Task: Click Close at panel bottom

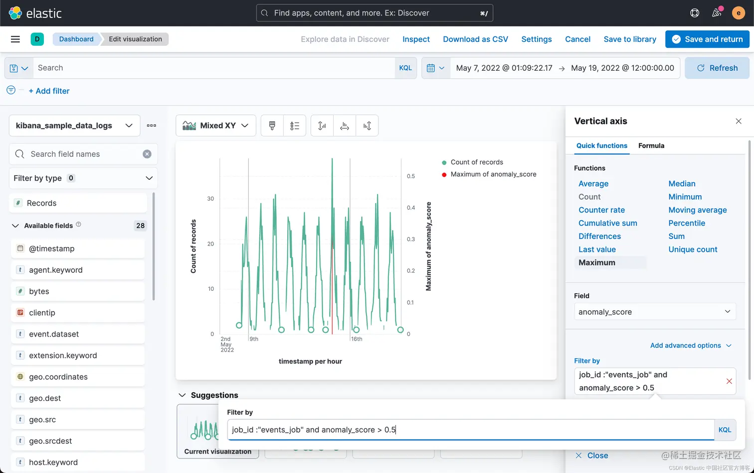Action: (x=592, y=455)
